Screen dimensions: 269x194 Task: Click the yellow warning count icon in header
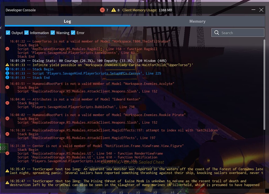[x=113, y=10]
